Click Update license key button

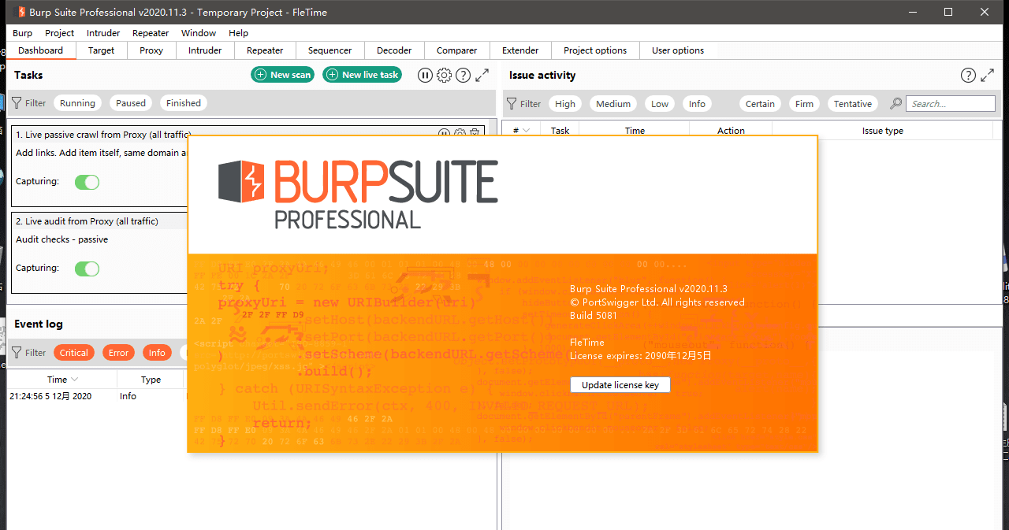pos(620,385)
